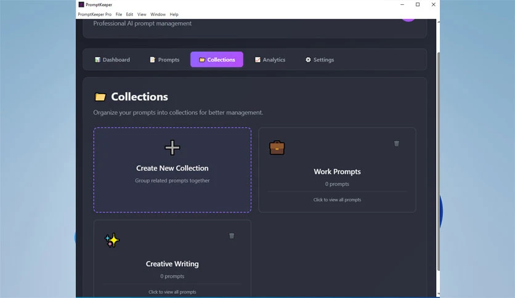Image resolution: width=515 pixels, height=298 pixels.
Task: Open the Analytics tab
Action: pos(270,60)
